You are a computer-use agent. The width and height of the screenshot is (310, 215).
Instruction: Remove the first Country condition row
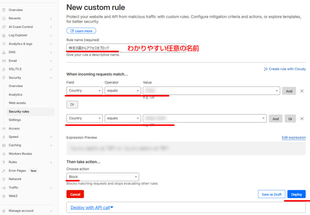point(302,91)
